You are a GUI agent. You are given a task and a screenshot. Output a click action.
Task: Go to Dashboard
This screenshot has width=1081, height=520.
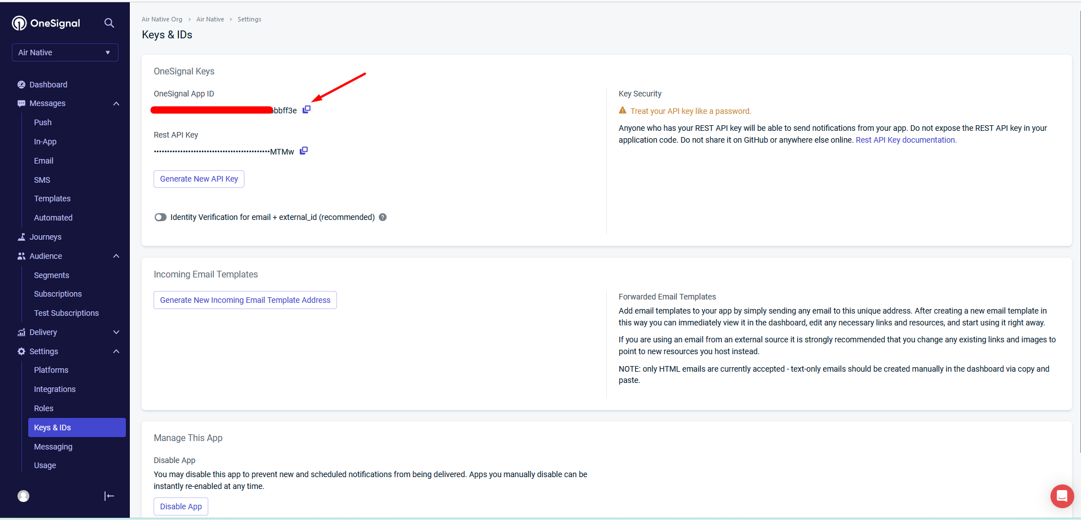click(48, 85)
